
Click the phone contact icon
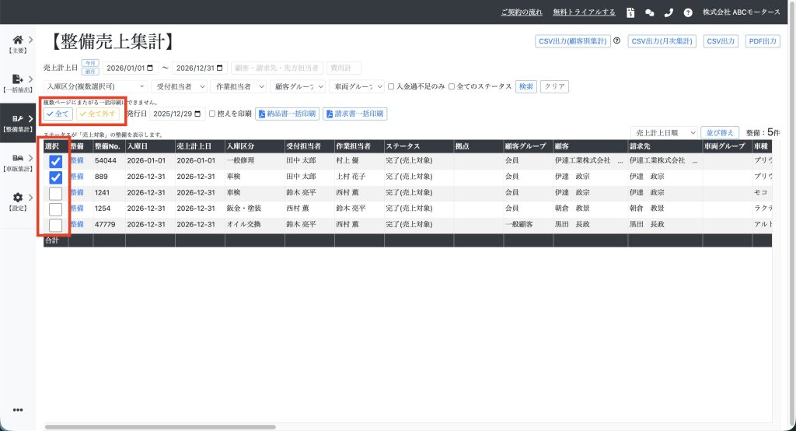(669, 12)
